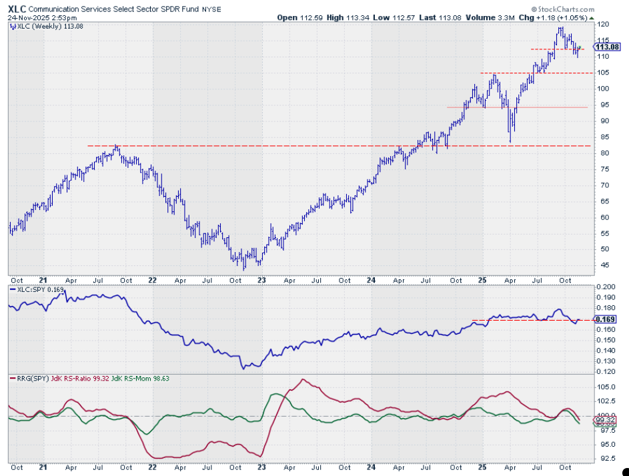Click the 113.08 current price tag on axis
Viewport: 629px width, 476px height.
tap(607, 47)
